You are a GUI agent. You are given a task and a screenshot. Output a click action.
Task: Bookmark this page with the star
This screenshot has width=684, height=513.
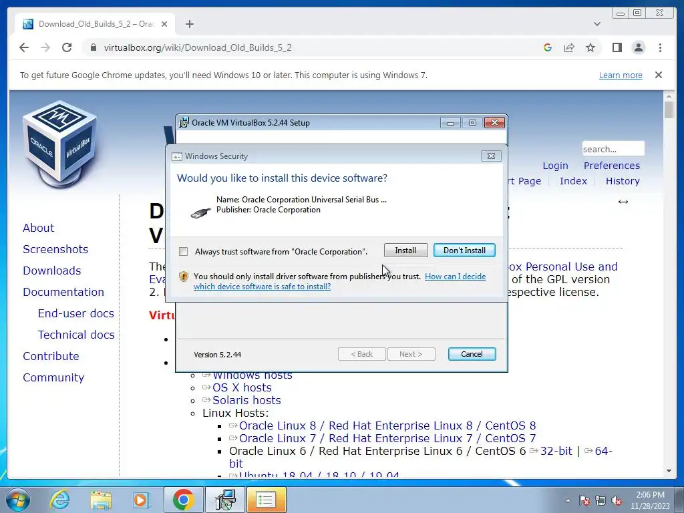(590, 47)
